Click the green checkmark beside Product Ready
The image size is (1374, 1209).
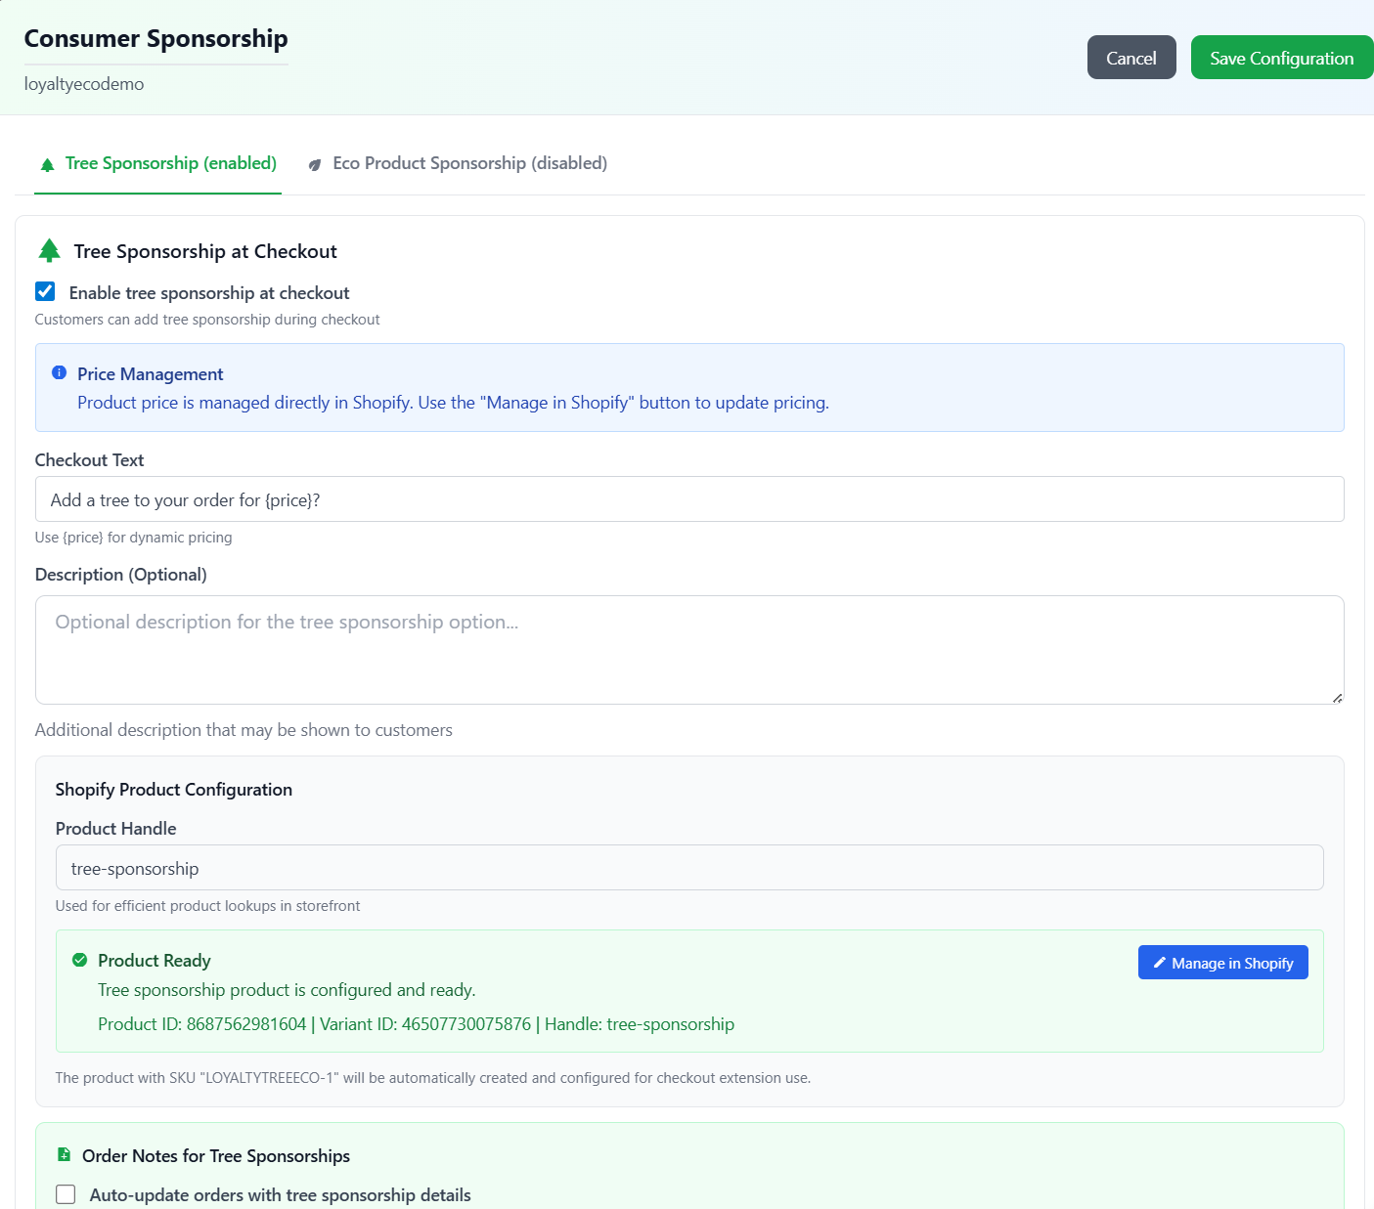(79, 960)
